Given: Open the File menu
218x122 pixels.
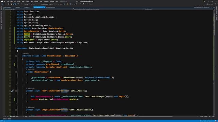Looking at the screenshot, I should pos(4,1).
